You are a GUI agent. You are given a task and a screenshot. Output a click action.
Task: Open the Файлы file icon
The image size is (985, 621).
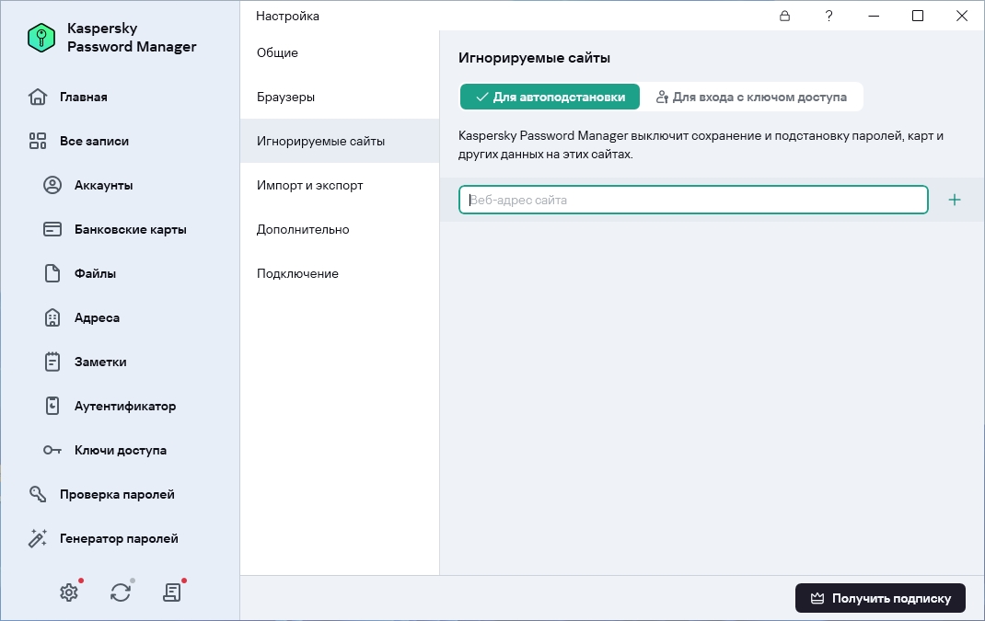pyautogui.click(x=52, y=273)
